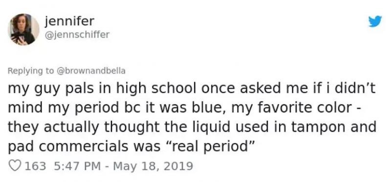Screen dimensions: 391x182
Task: Open jennifer's profile picture
Action: coord(23,29)
